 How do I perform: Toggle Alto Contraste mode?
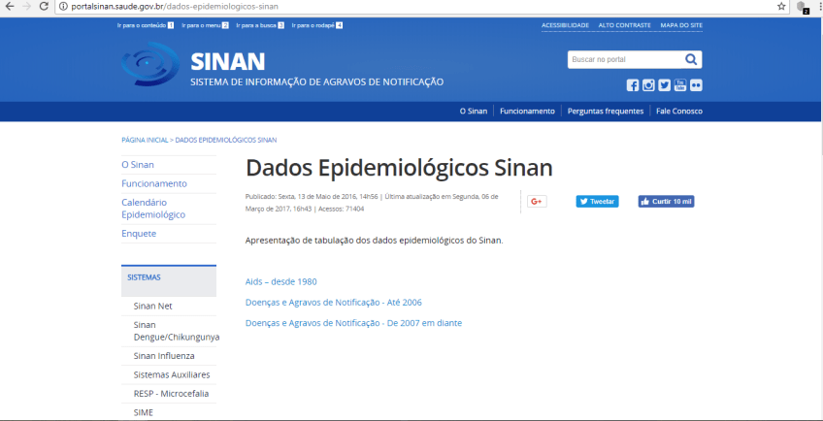[624, 24]
